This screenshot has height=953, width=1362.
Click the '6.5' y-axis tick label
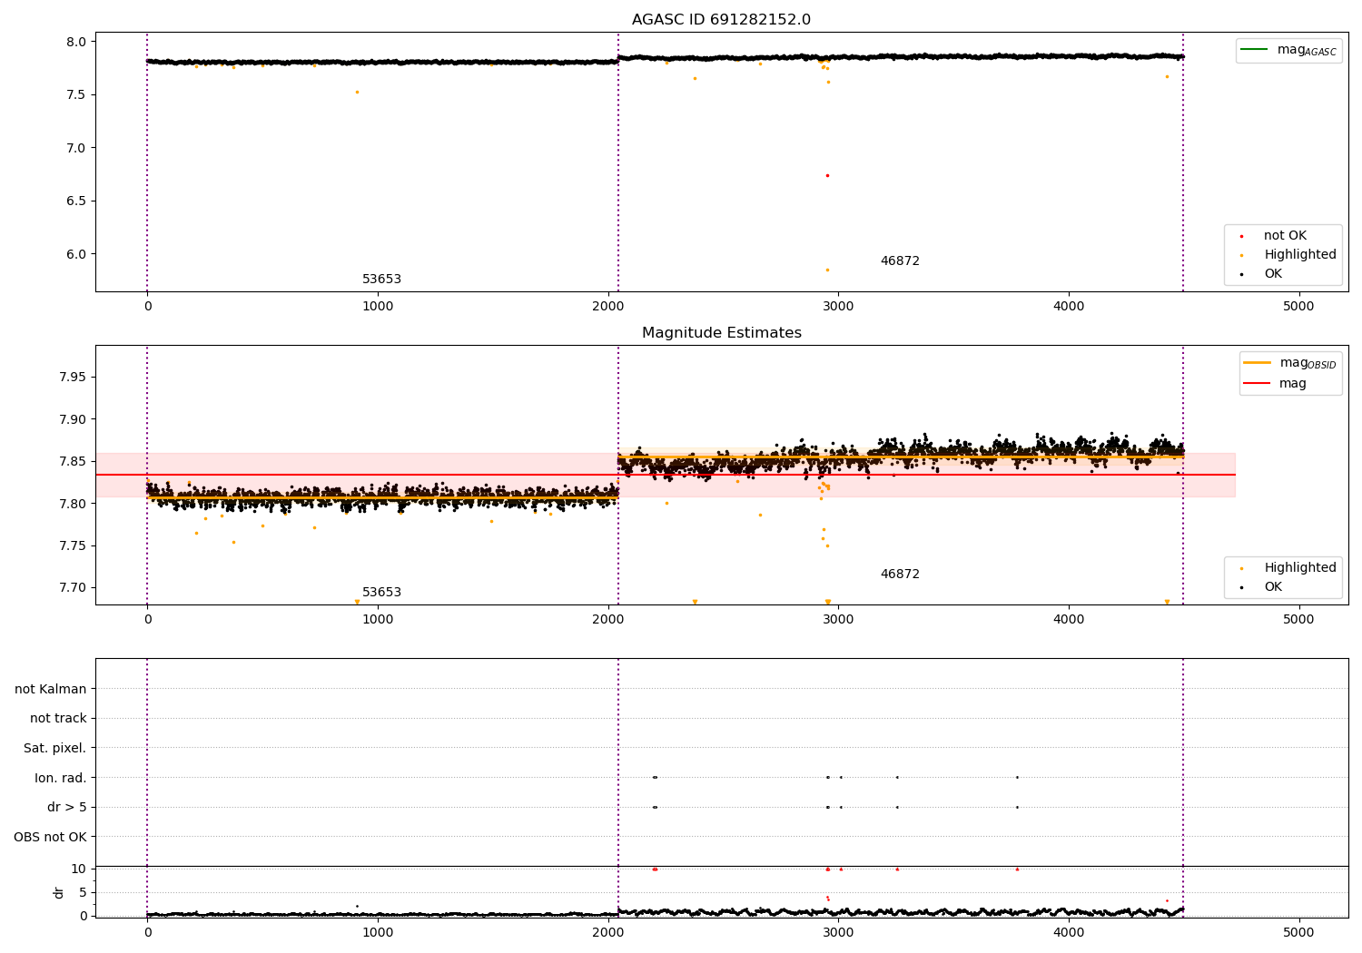point(76,201)
